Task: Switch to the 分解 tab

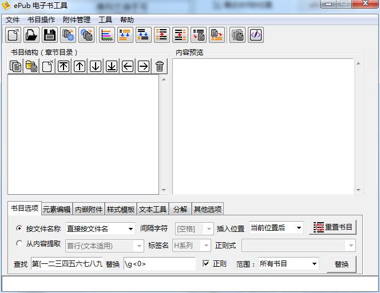Action: (180, 209)
